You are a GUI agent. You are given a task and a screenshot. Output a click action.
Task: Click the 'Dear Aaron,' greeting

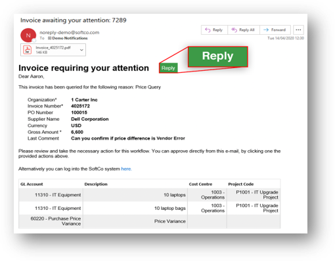pos(32,77)
